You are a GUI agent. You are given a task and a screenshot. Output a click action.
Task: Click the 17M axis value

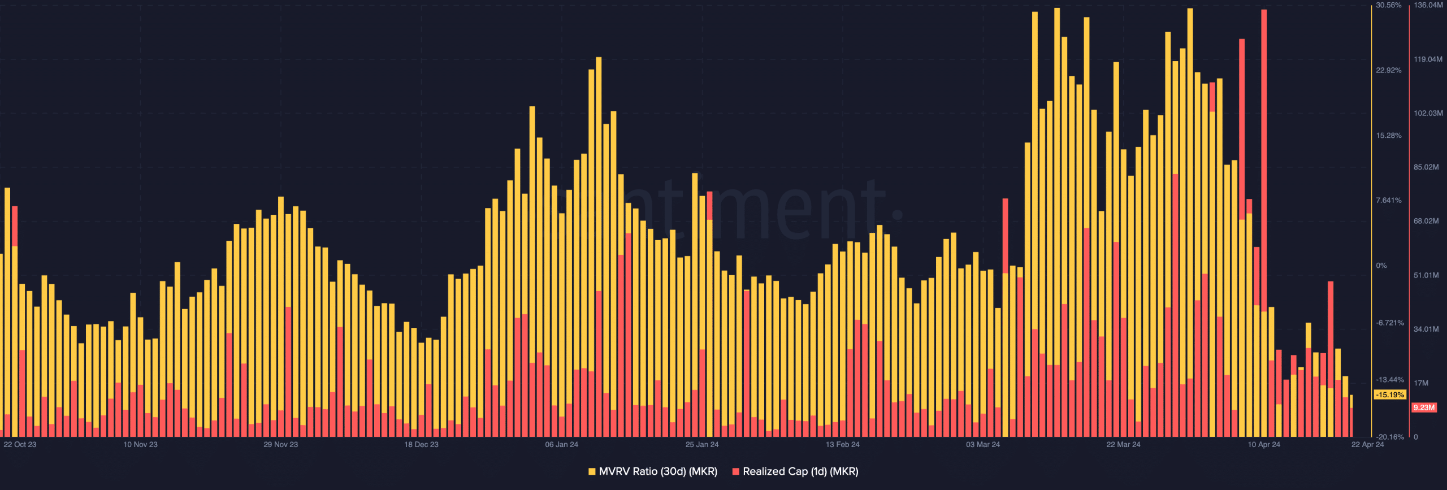click(x=1421, y=383)
